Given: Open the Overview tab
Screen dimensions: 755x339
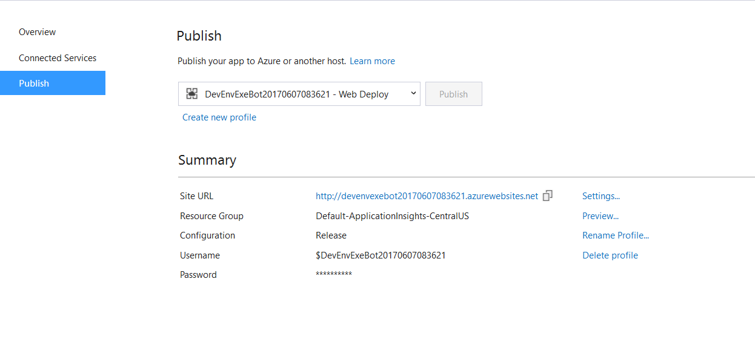Looking at the screenshot, I should (37, 32).
